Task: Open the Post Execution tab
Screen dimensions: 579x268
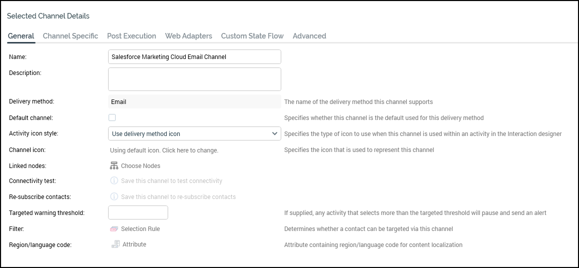Action: pyautogui.click(x=132, y=36)
